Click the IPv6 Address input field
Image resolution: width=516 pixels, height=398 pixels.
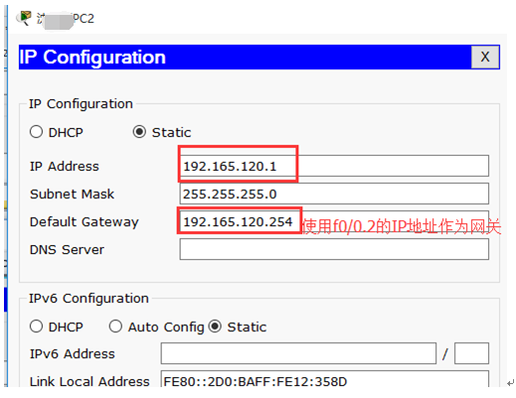(x=298, y=353)
